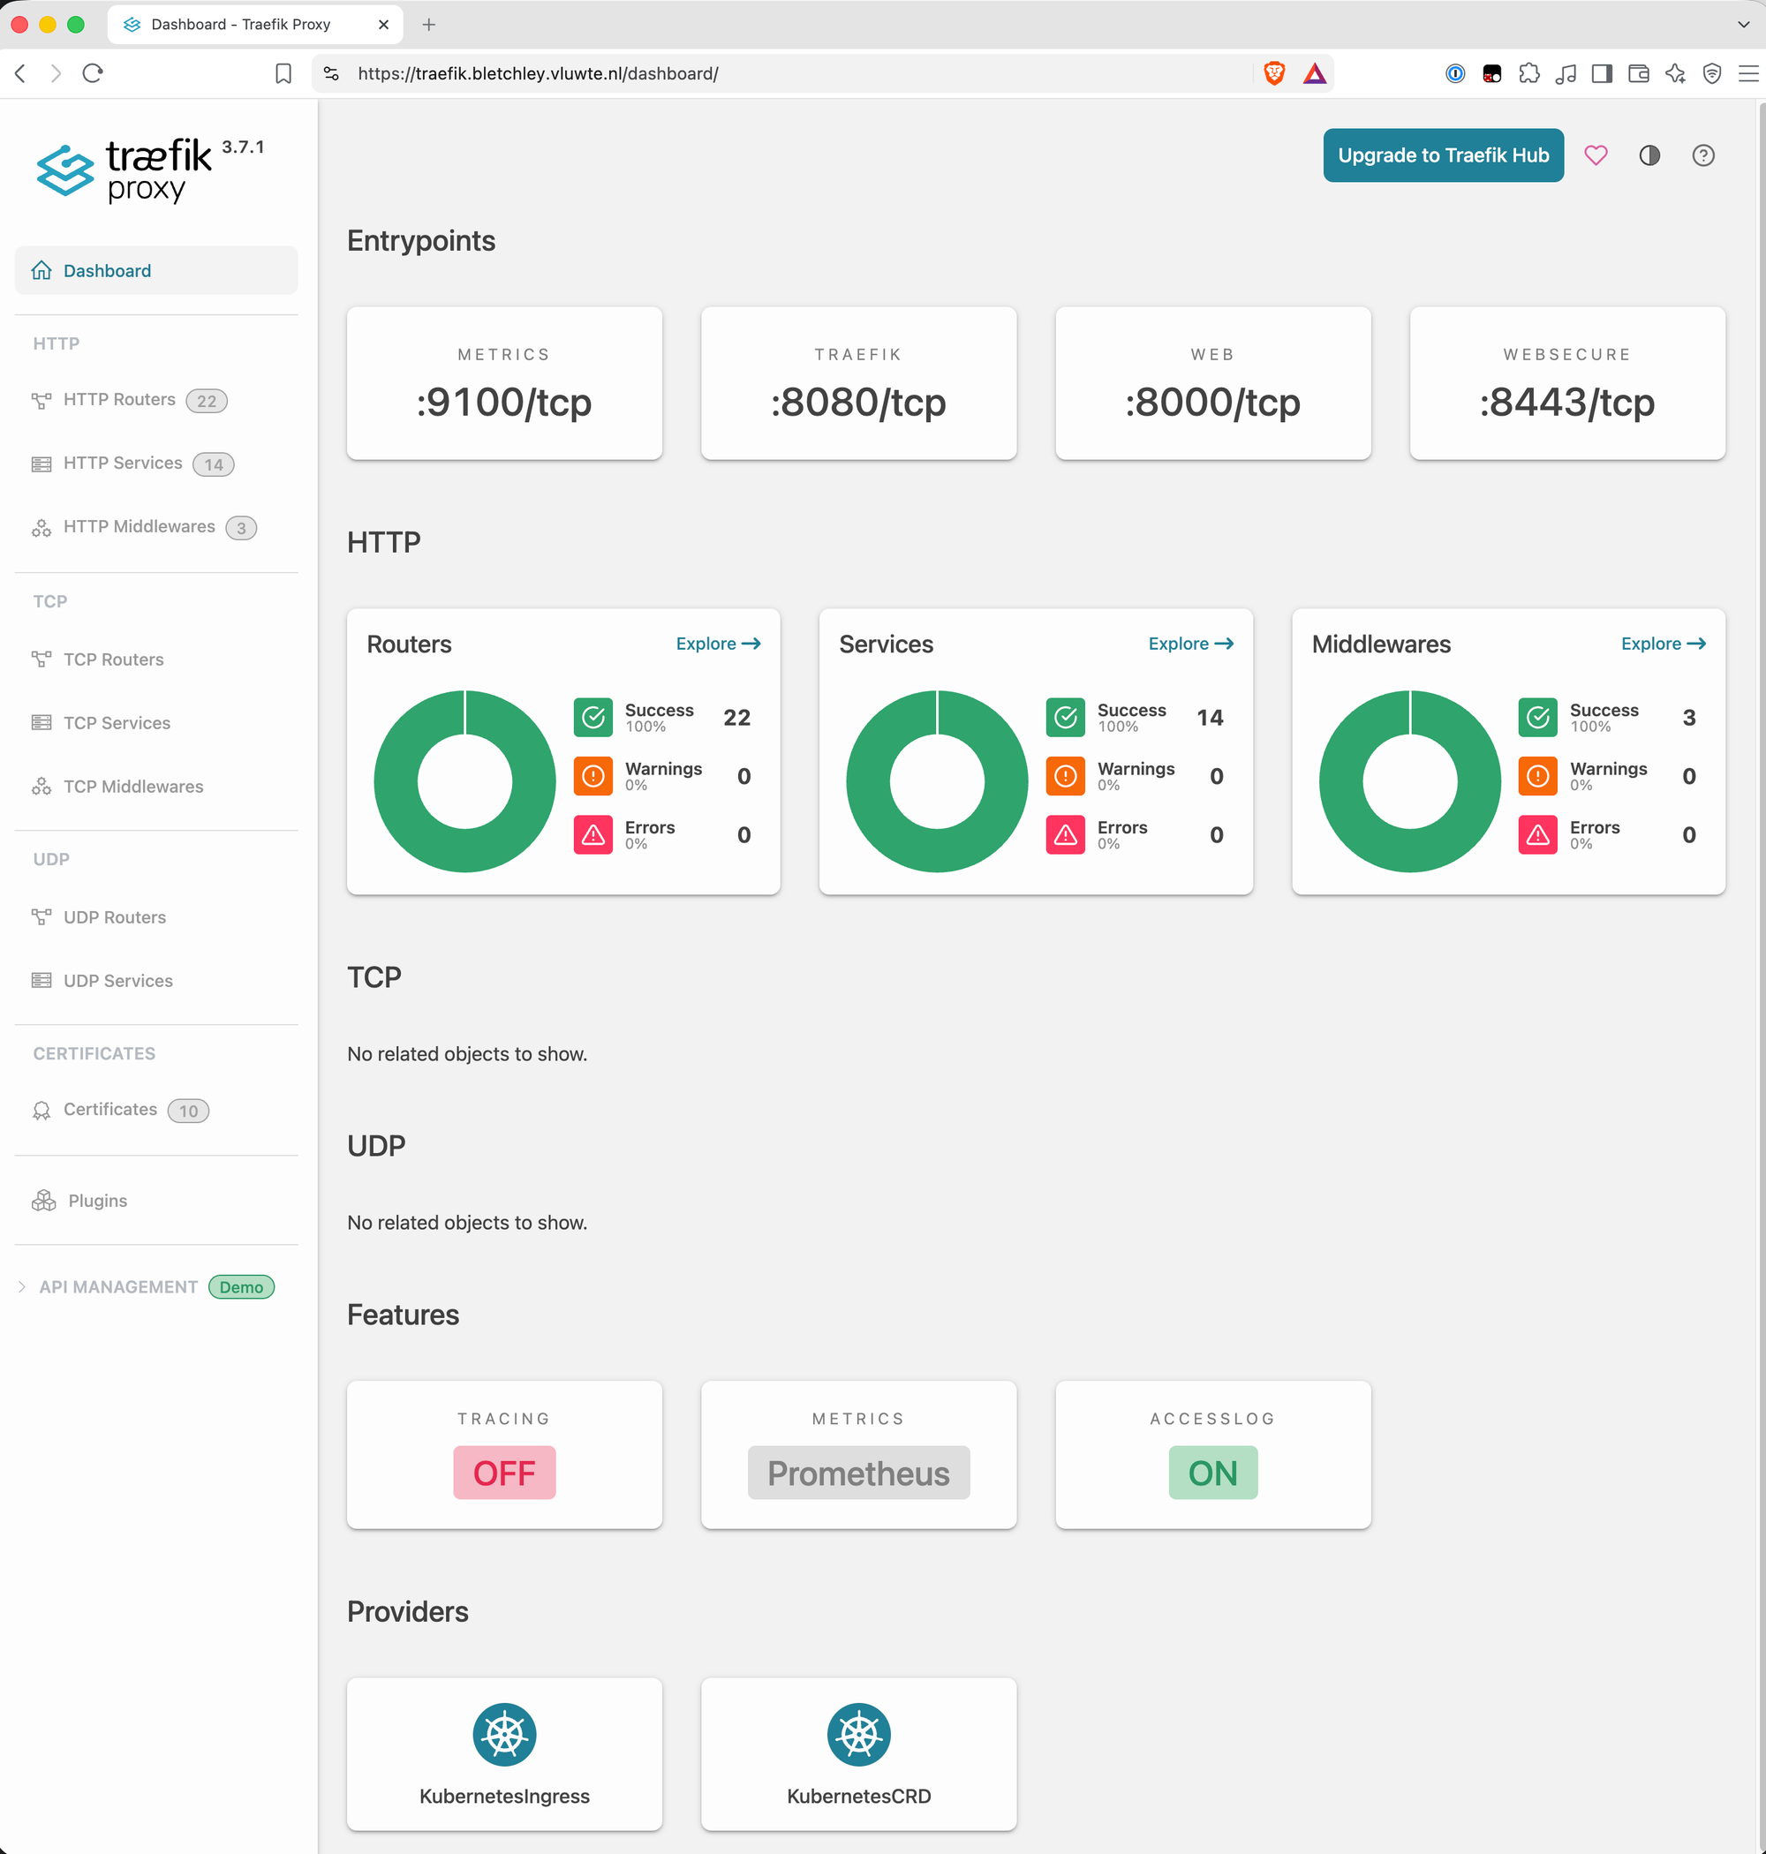Click the Certificates count badge 10
Screen dimensions: 1766x1854
click(188, 1112)
